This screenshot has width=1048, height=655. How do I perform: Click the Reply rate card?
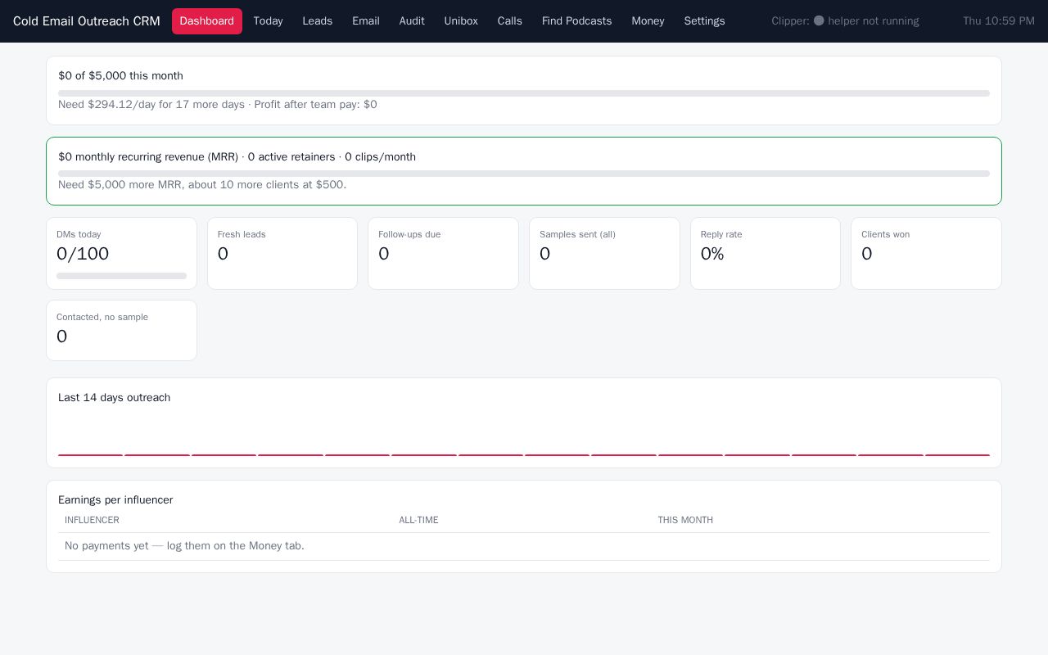pos(766,253)
